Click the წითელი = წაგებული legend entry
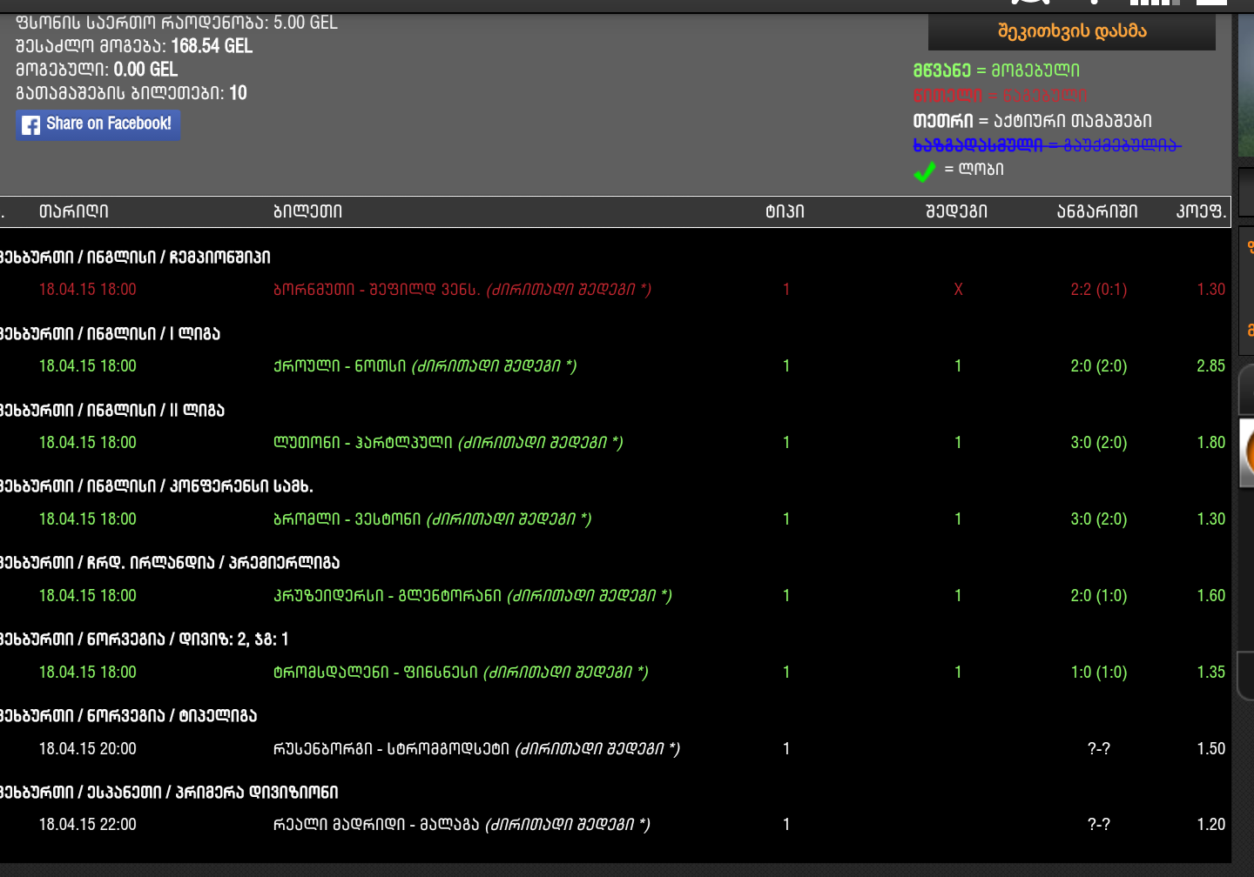The height and width of the screenshot is (877, 1254). click(x=1000, y=96)
